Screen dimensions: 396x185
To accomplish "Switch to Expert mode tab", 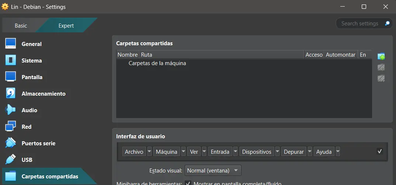I will (x=66, y=26).
